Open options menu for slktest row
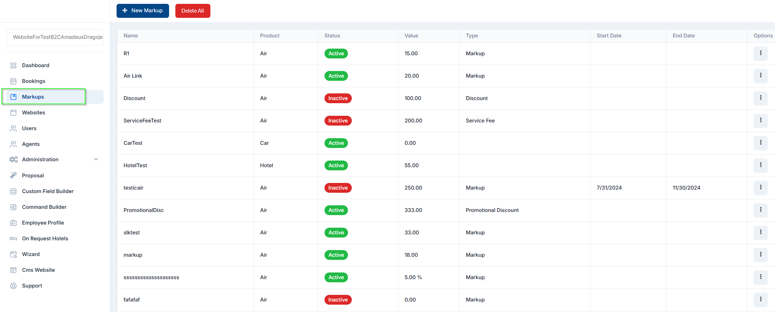The width and height of the screenshot is (775, 312). [760, 233]
